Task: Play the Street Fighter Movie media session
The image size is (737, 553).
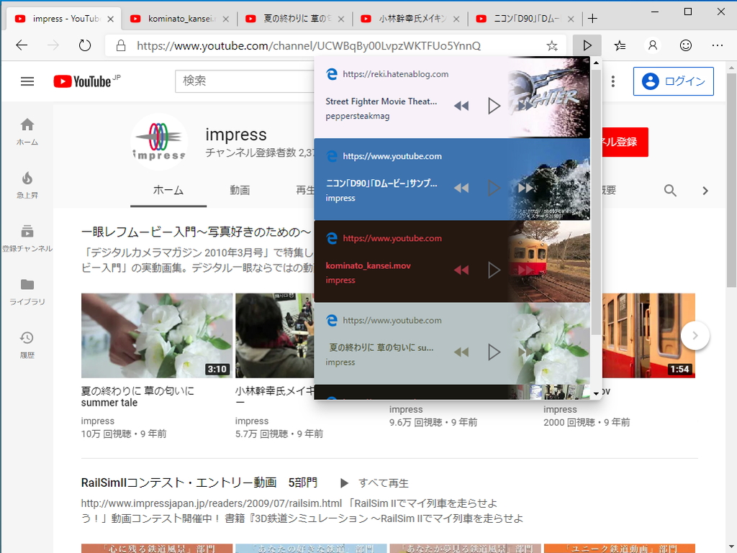Action: [494, 106]
